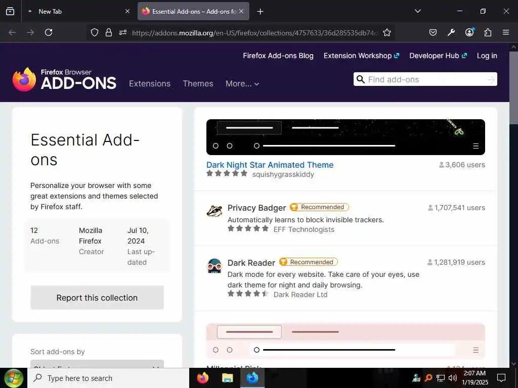Open the Extensions puzzle icon

click(x=488, y=32)
